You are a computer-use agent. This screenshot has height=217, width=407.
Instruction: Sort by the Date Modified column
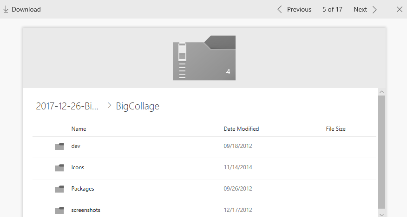[x=241, y=129]
